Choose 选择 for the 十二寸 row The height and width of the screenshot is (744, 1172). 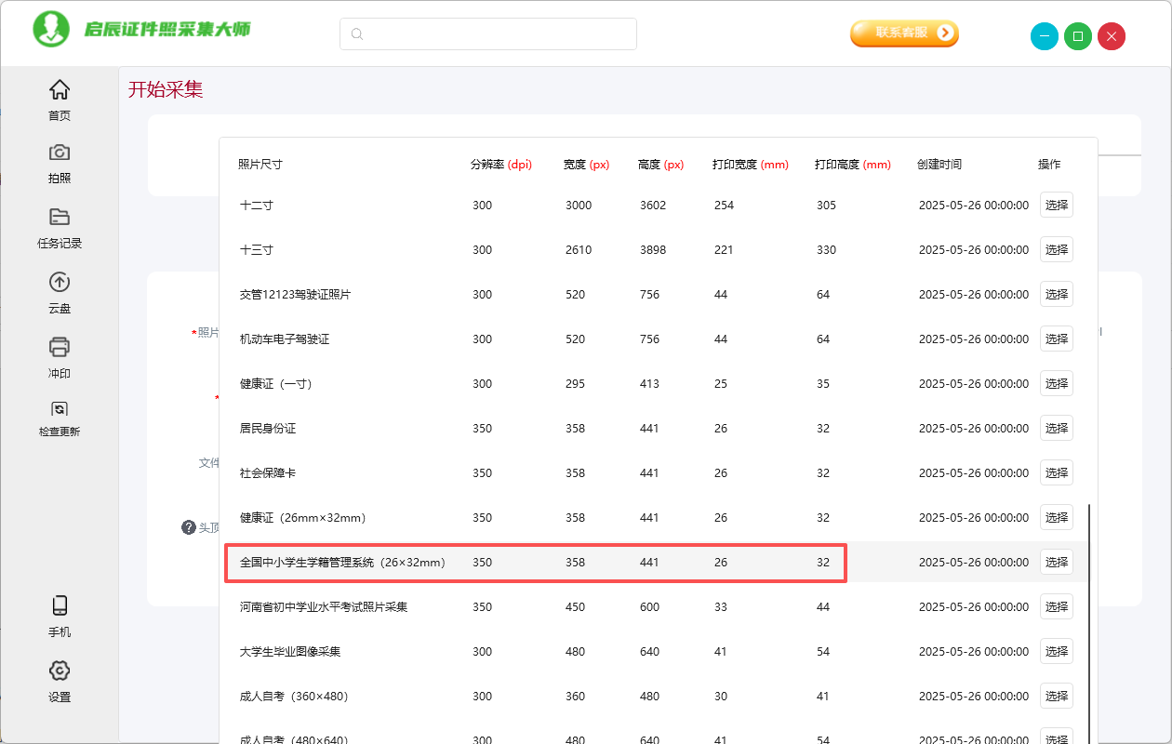[x=1057, y=205]
